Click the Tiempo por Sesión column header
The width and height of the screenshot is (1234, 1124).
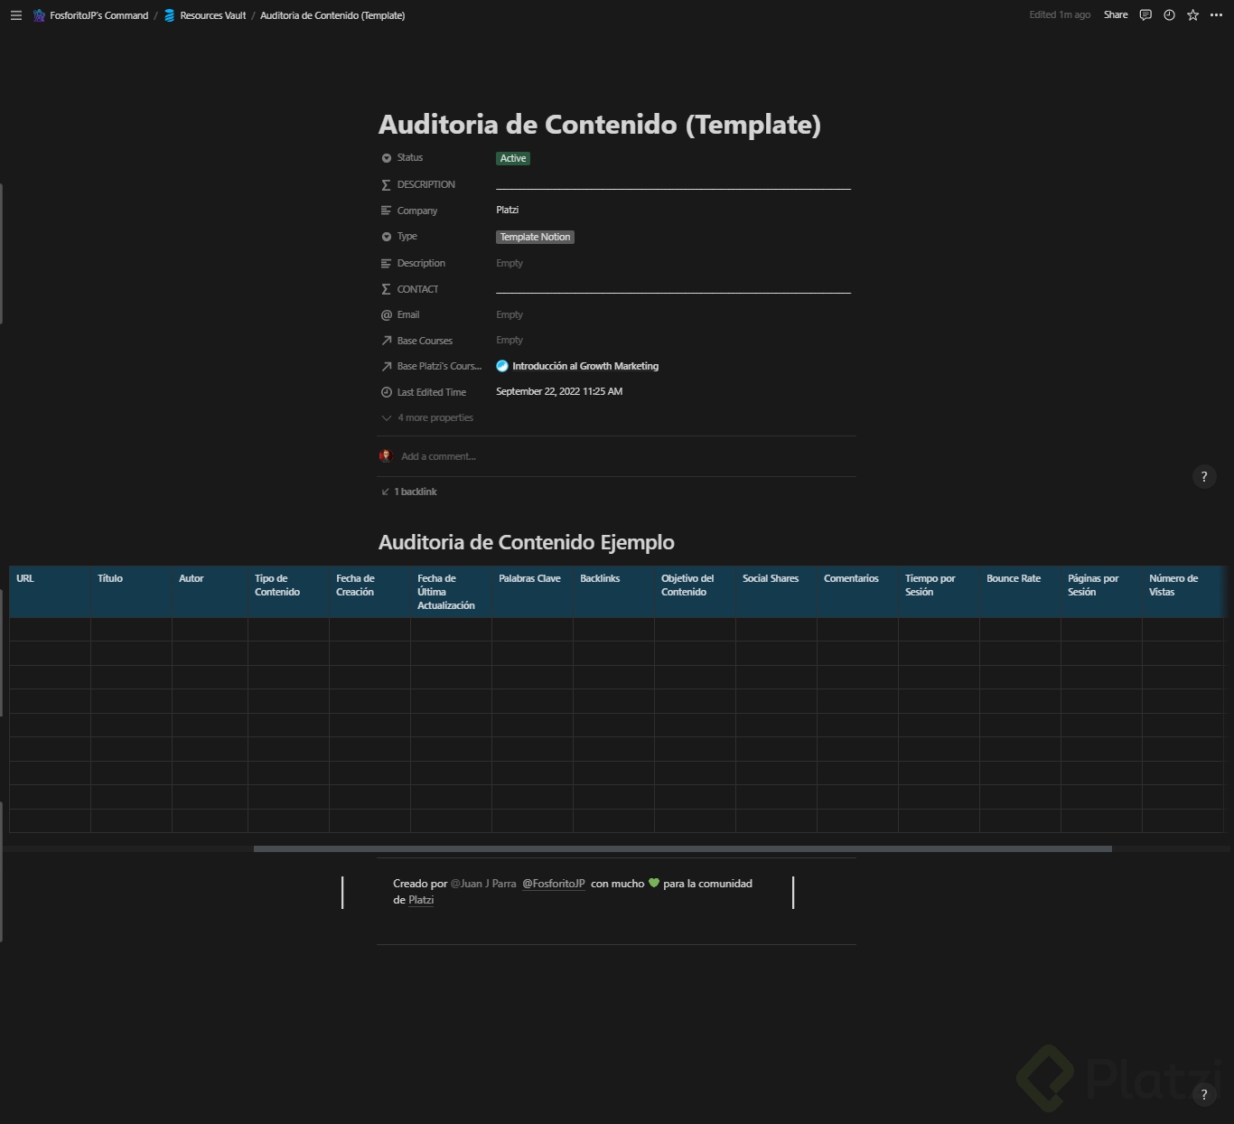point(939,592)
